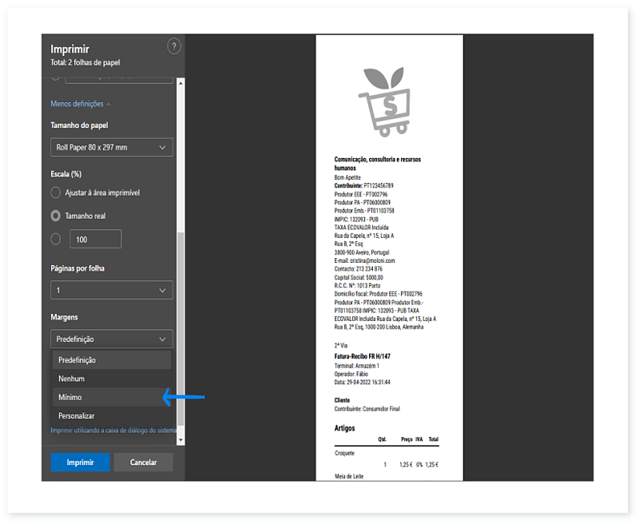
Task: Open the print dialog help icon
Action: tap(174, 47)
